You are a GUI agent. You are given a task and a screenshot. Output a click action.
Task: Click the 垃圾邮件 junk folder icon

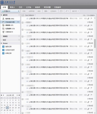pos(3,29)
